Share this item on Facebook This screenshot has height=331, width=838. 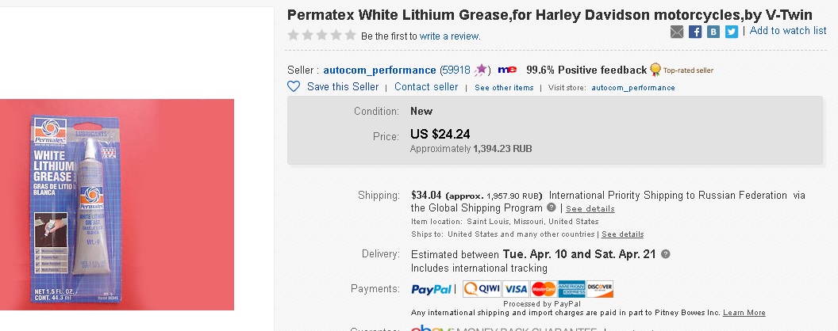[695, 32]
